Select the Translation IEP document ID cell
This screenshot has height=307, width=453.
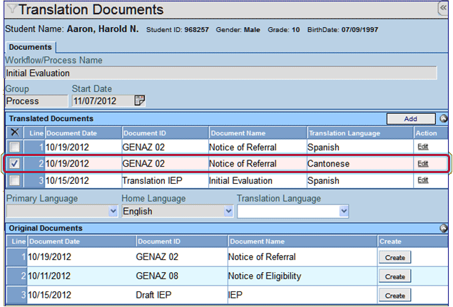pyautogui.click(x=165, y=181)
